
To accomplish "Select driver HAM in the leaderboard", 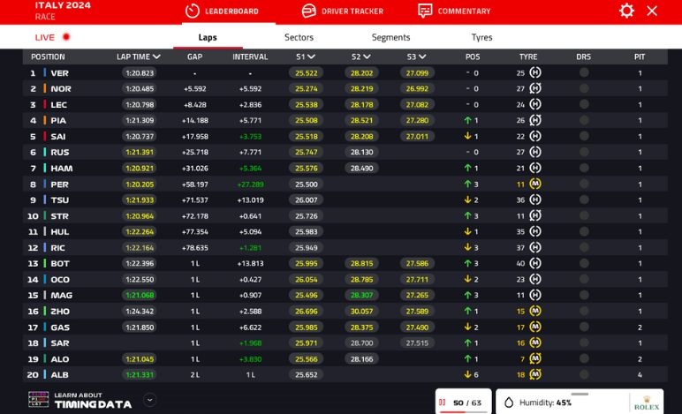I will [60, 169].
